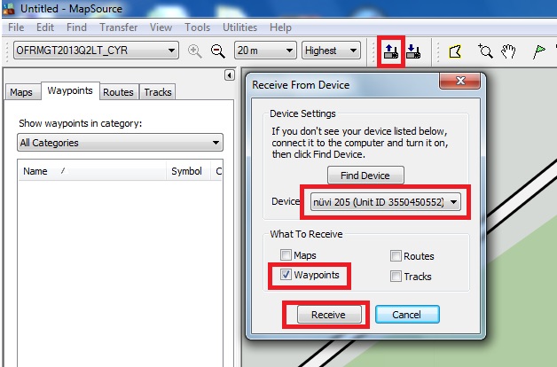Open the 20 m zoom scale dropdown
557x367 pixels.
click(265, 51)
